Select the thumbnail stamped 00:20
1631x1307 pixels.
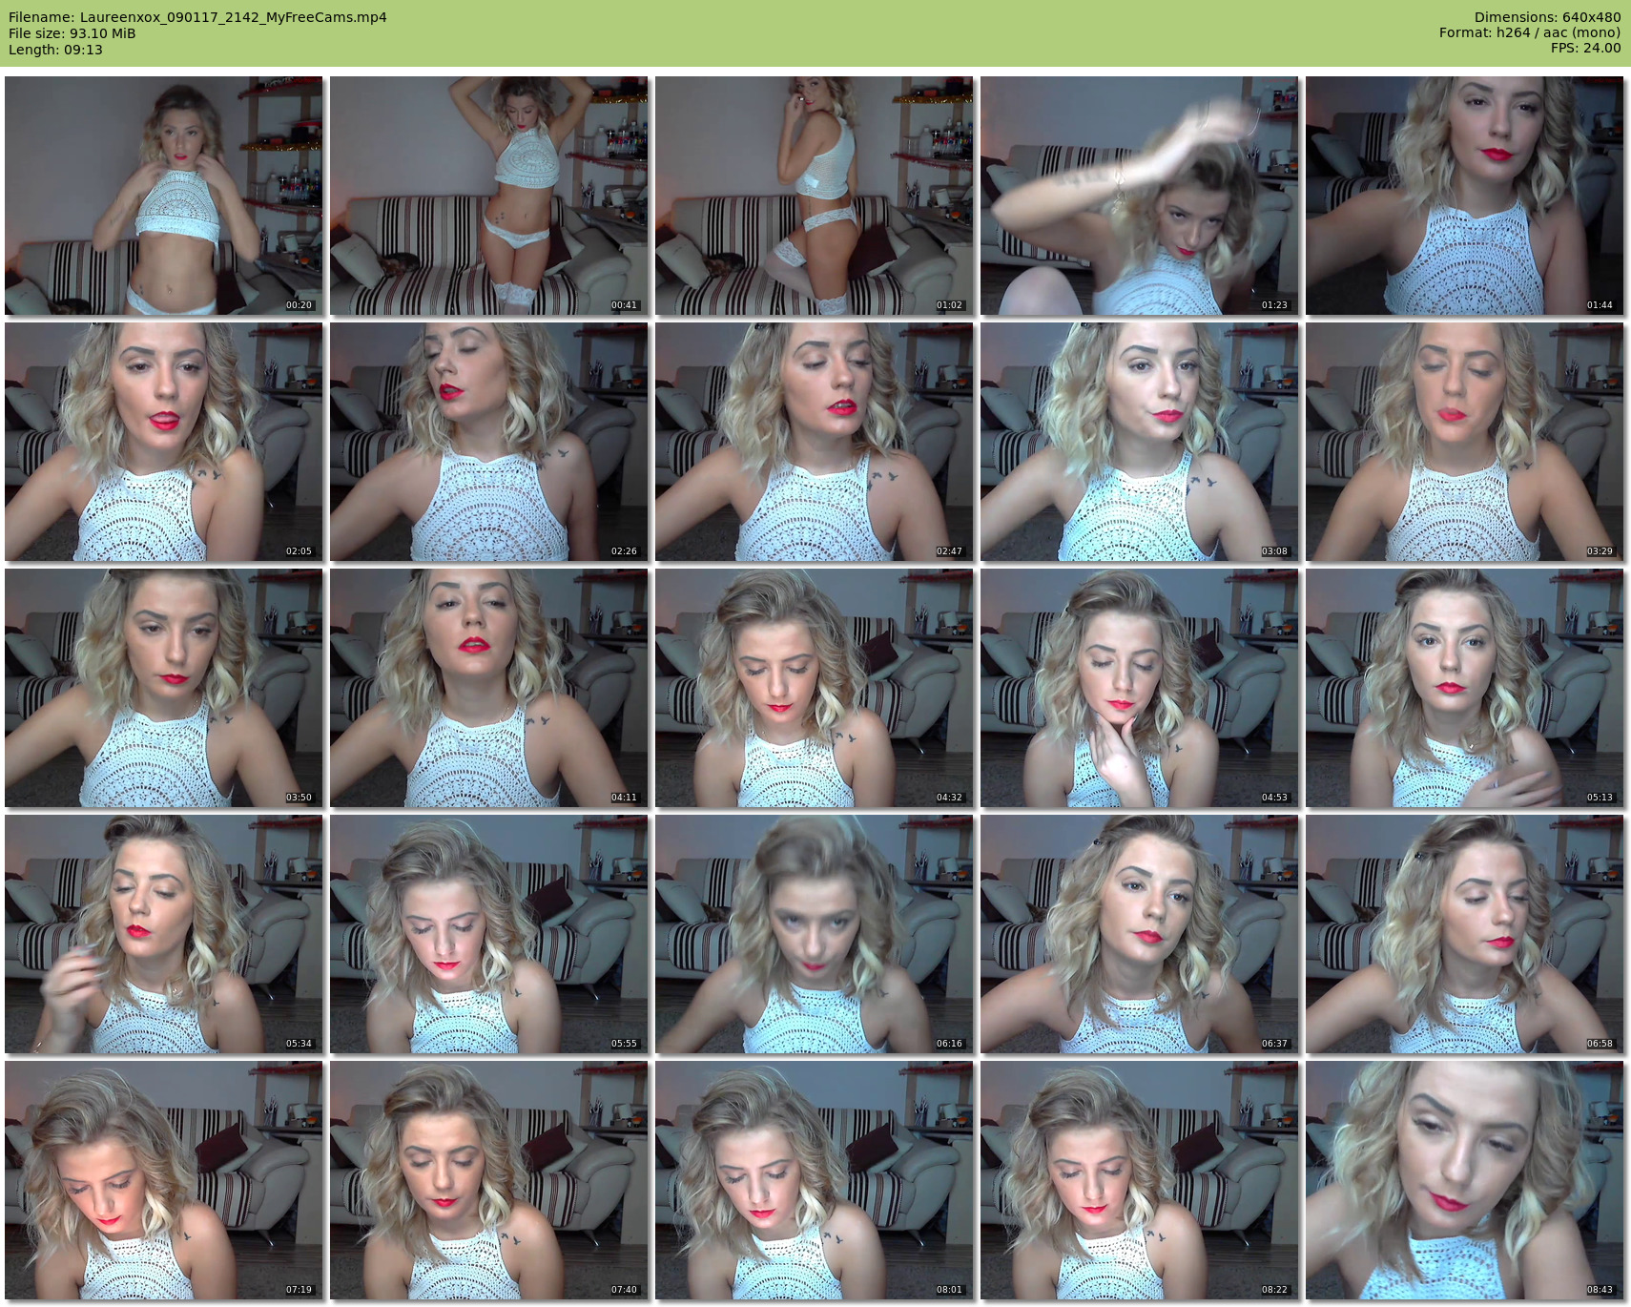[163, 196]
